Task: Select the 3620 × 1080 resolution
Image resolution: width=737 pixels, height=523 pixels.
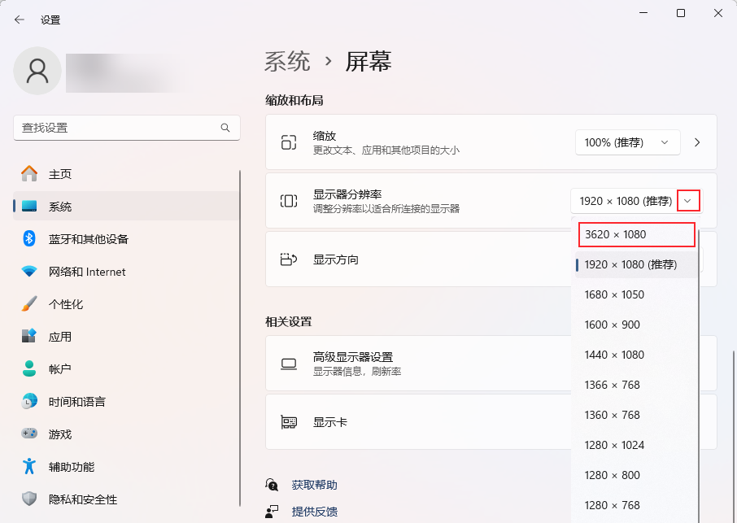Action: (x=636, y=234)
